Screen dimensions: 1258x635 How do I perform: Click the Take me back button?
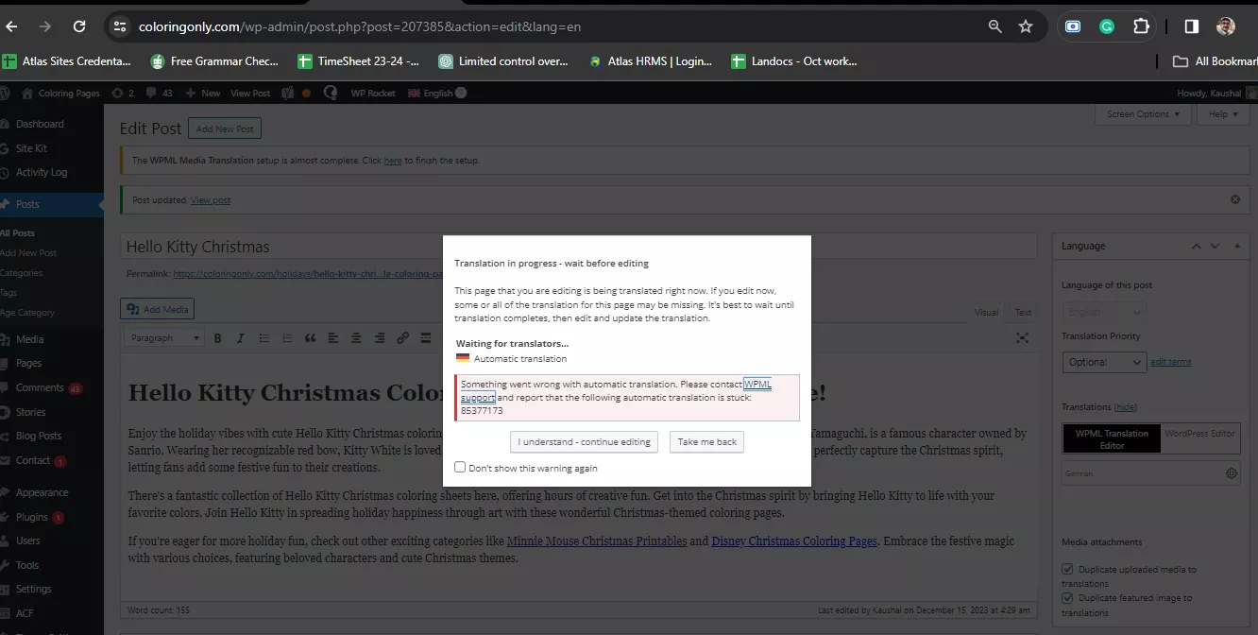click(707, 442)
